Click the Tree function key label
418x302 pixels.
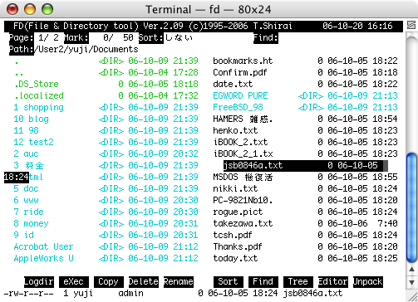[298, 281]
